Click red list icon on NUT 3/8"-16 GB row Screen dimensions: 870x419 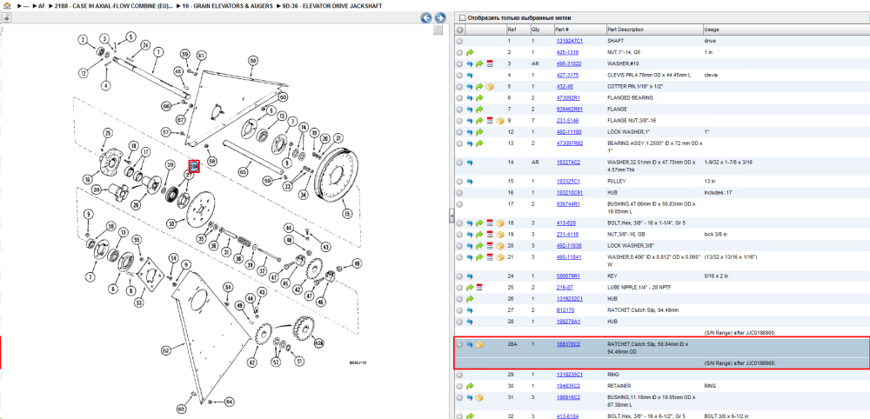(x=490, y=234)
